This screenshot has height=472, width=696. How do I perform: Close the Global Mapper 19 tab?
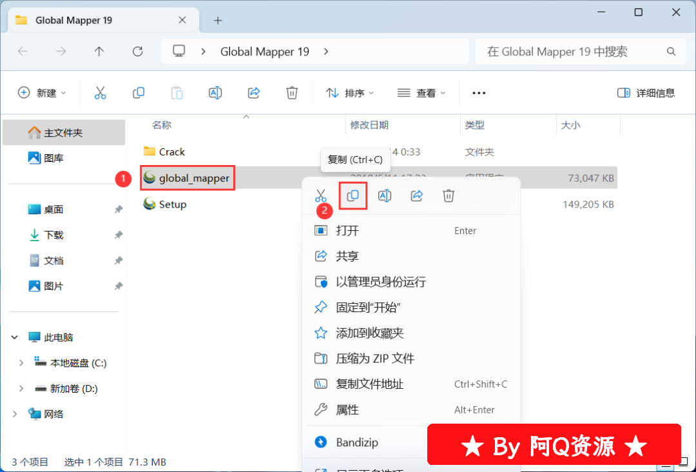click(x=182, y=20)
